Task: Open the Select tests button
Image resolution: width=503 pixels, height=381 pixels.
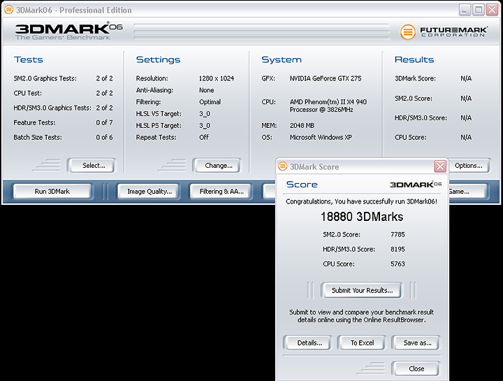Action: click(x=94, y=165)
